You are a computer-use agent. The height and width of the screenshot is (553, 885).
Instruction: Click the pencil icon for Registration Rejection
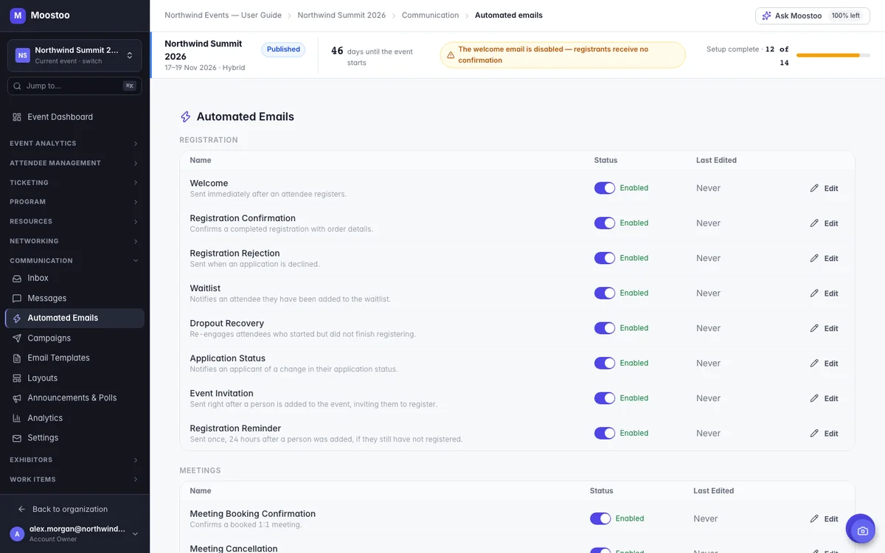814,258
